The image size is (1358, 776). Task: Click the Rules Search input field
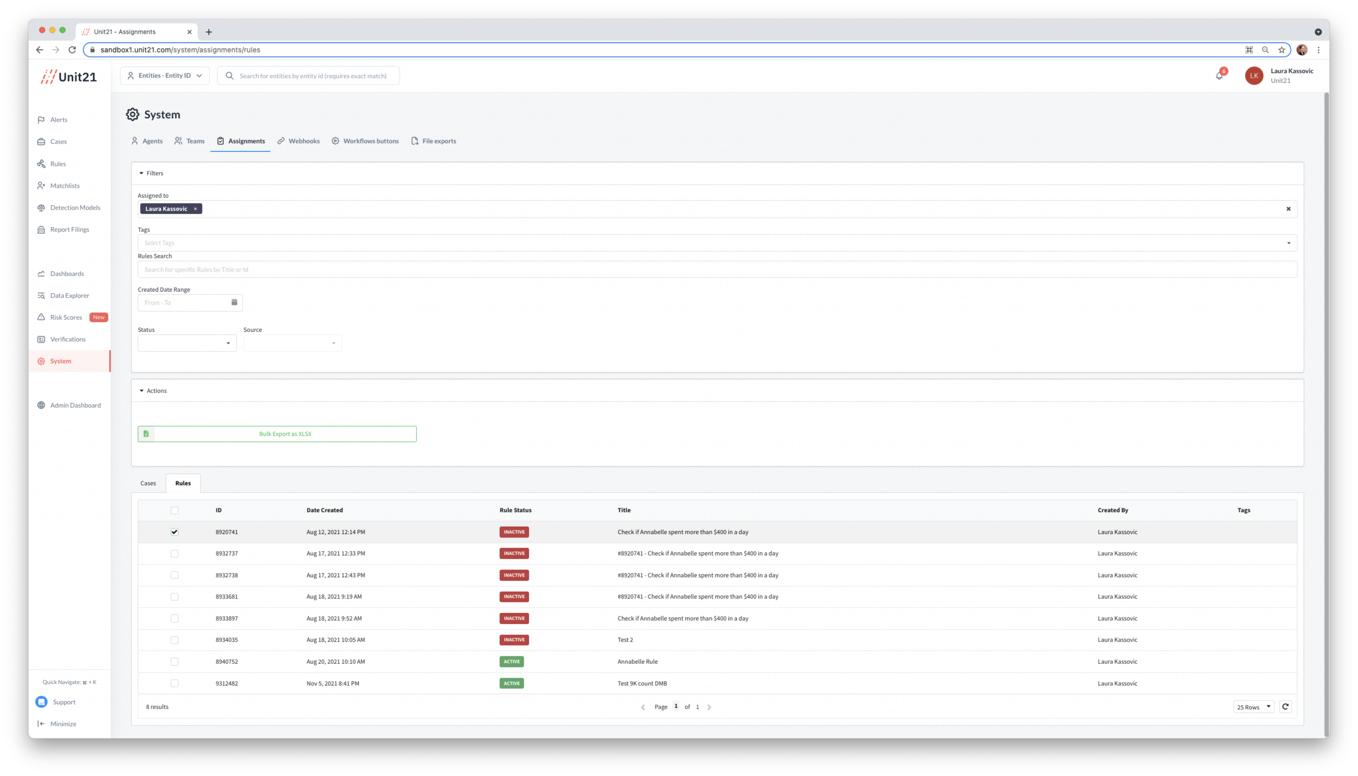tap(717, 270)
